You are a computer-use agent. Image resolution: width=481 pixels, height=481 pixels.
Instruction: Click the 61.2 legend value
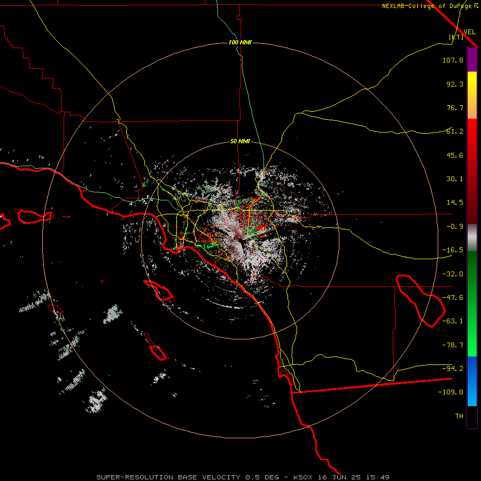point(455,131)
